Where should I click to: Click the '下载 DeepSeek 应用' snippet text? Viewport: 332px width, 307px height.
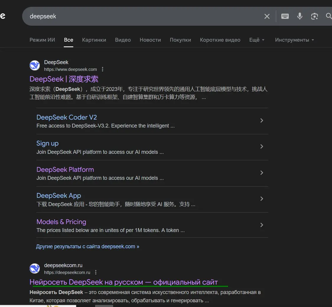(x=116, y=204)
